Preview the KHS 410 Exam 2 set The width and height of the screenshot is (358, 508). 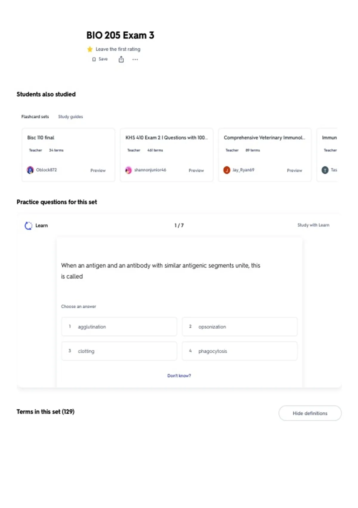coord(196,170)
